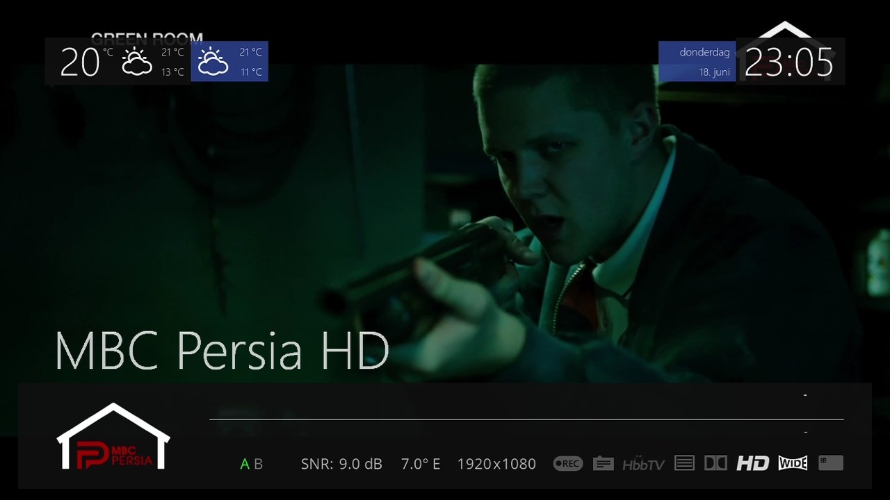890x500 pixels.
Task: Click the donderdag day label
Action: tap(704, 52)
